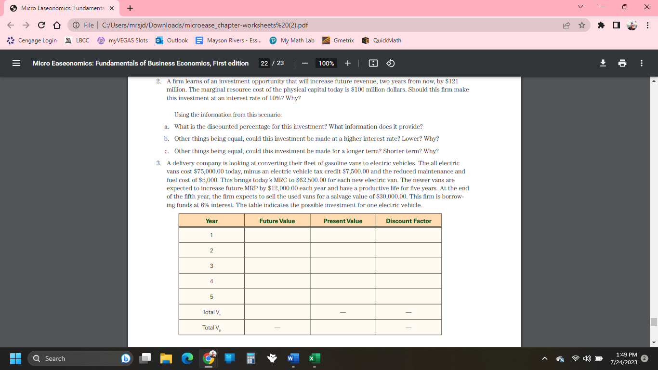Click the 100% zoom level indicator
The image size is (658, 370).
(x=326, y=63)
